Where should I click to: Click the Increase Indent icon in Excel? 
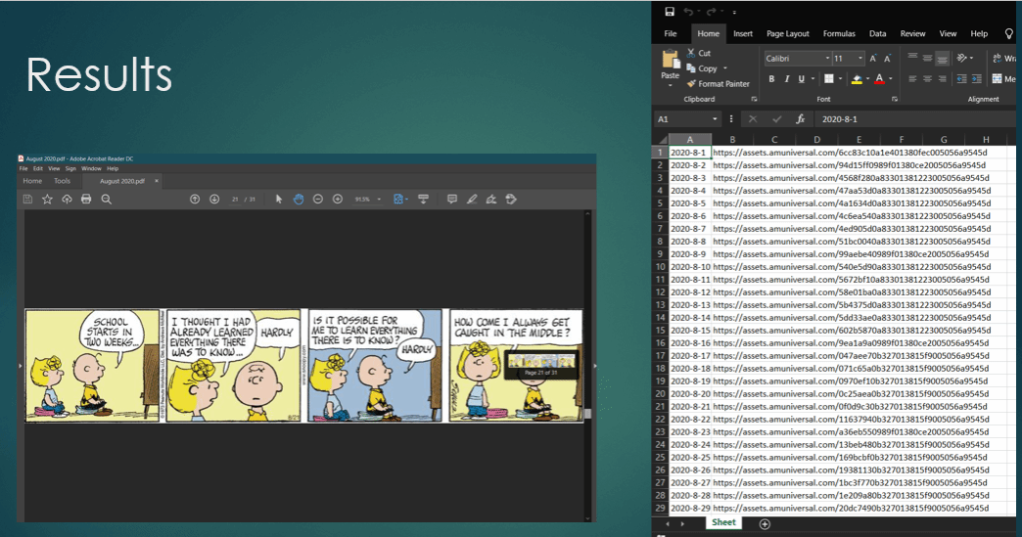coord(976,79)
